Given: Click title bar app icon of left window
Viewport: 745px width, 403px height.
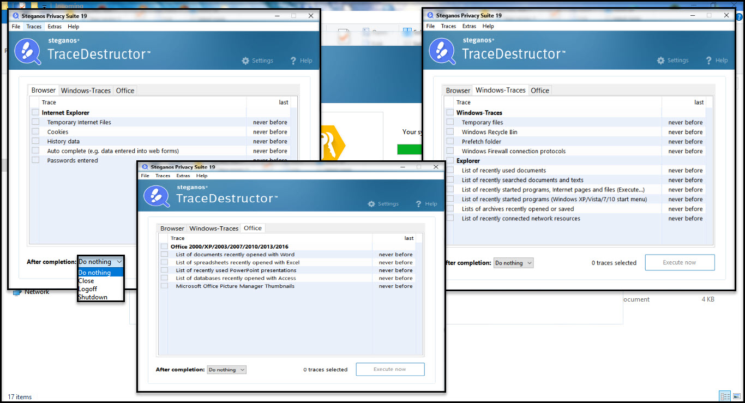Looking at the screenshot, I should click(x=16, y=16).
